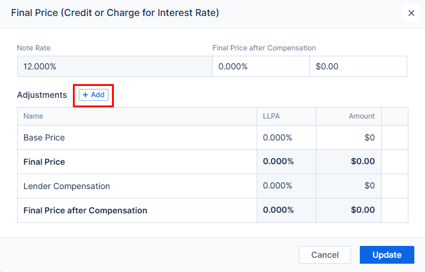Select the Final Price after Compensation percent field
Viewport: 425px width, 272px height.
261,66
